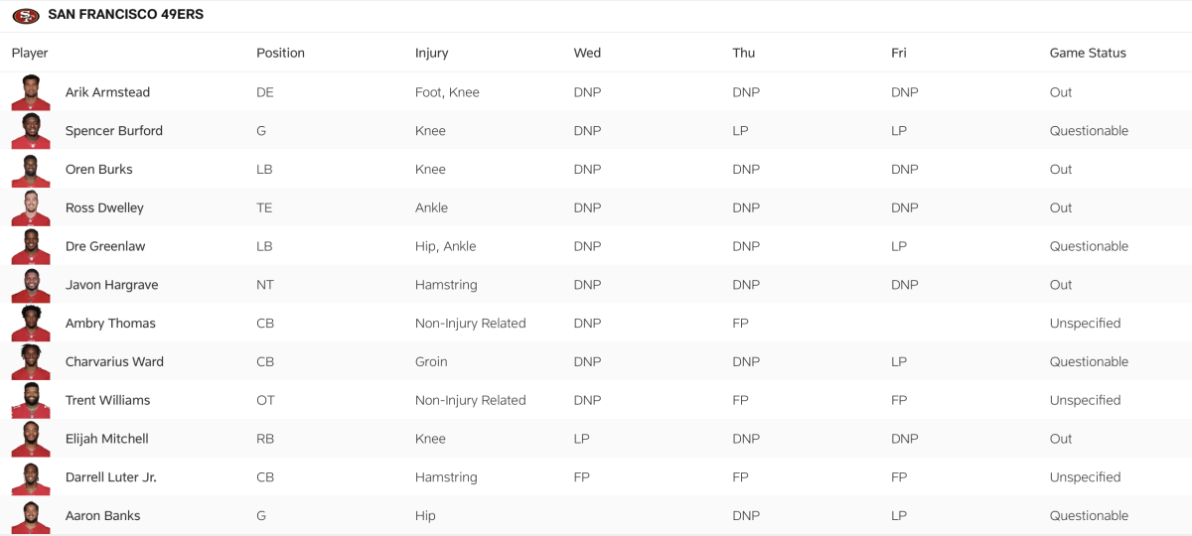Click the Player column header
This screenshot has width=1192, height=536.
(x=30, y=53)
